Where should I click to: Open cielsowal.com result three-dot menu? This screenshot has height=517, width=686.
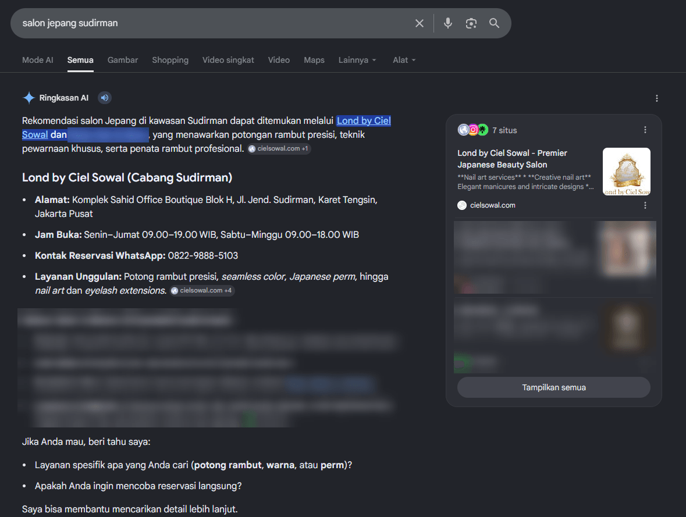click(x=645, y=205)
